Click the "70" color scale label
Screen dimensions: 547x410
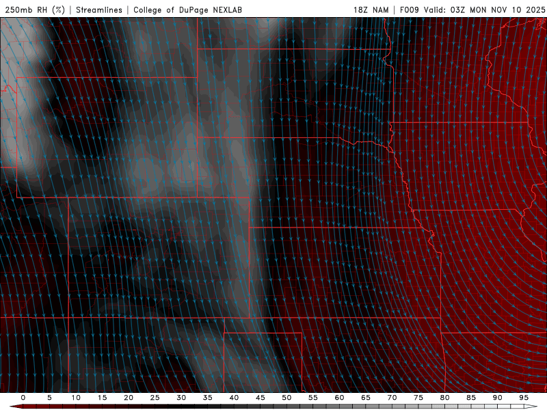point(392,398)
